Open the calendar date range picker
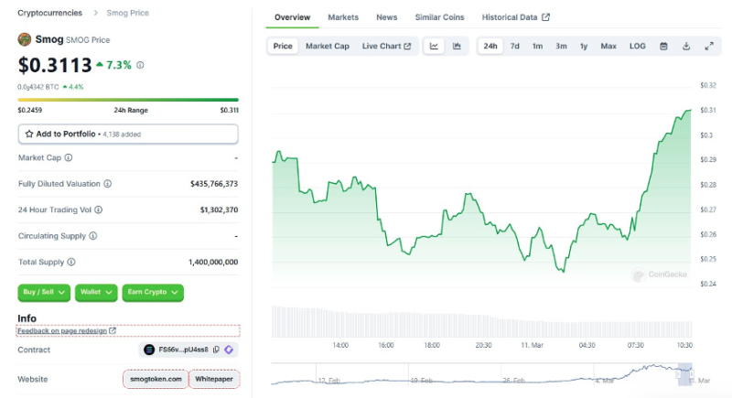Viewport: 732px width, 398px height. click(663, 46)
